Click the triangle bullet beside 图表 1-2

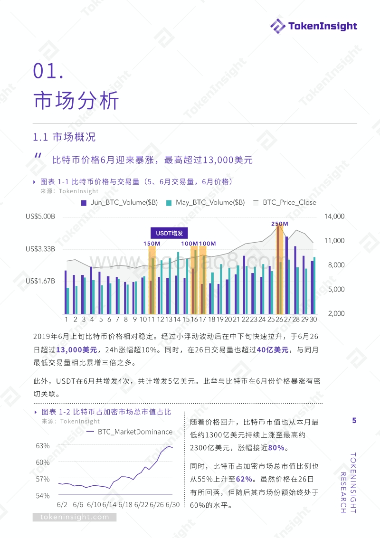point(36,412)
